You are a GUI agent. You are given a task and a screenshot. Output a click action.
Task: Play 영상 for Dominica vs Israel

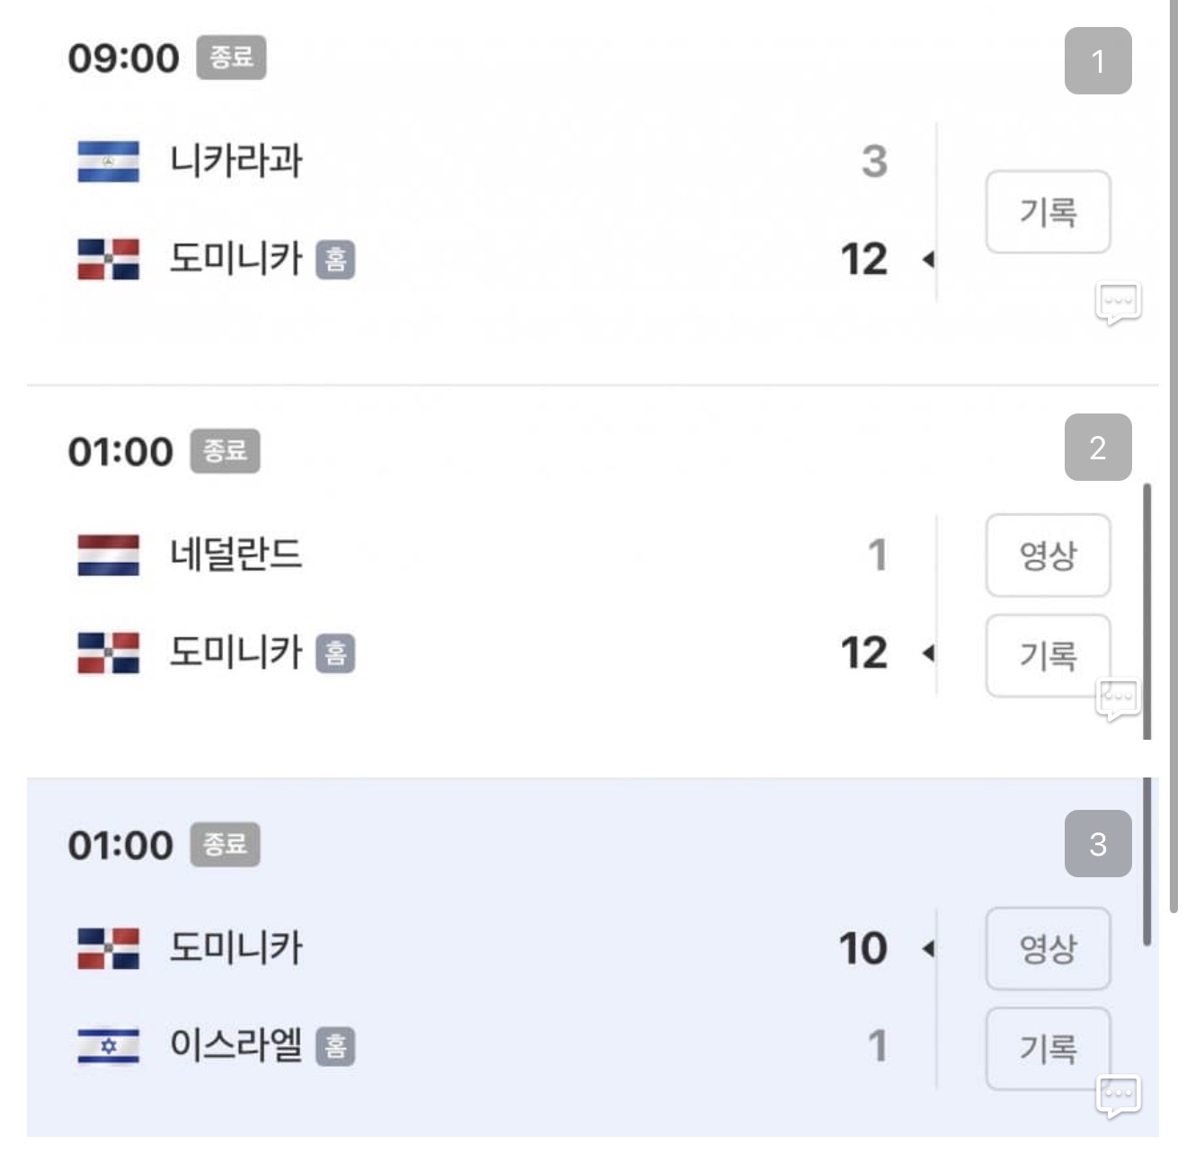[1048, 948]
